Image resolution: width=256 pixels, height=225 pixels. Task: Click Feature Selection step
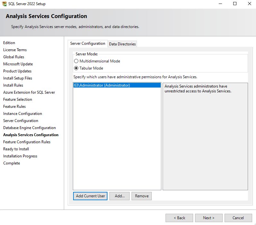click(18, 99)
